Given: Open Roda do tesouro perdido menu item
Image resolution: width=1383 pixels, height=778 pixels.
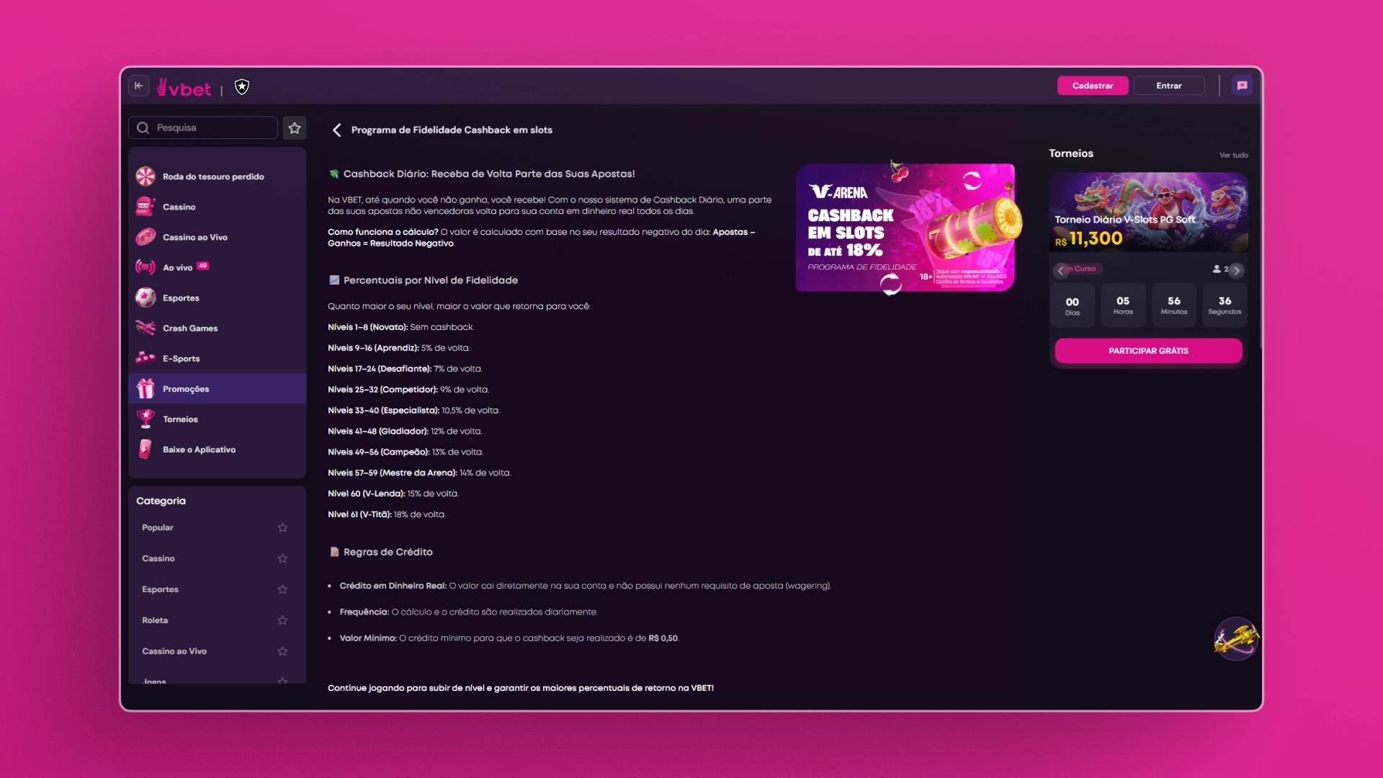Looking at the screenshot, I should pos(217,176).
